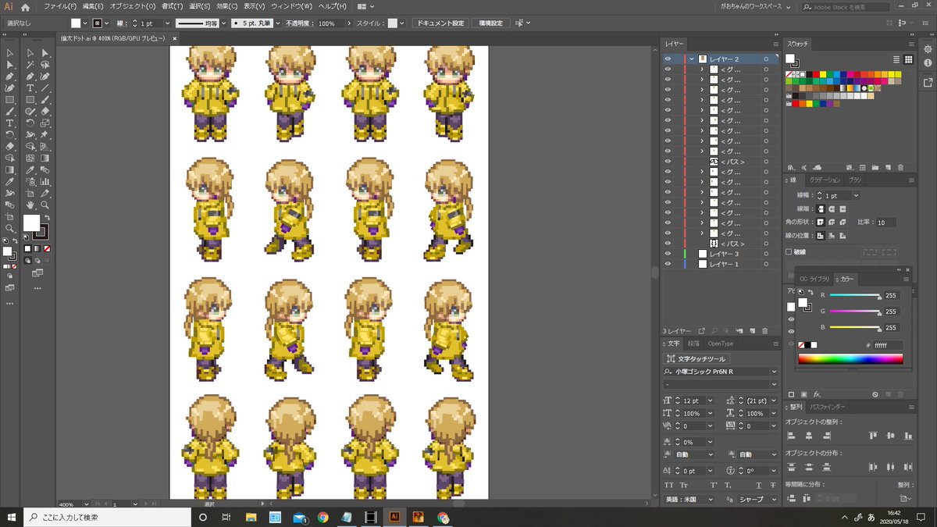The image size is (937, 527).
Task: Select the Magic Wand tool
Action: pos(30,64)
